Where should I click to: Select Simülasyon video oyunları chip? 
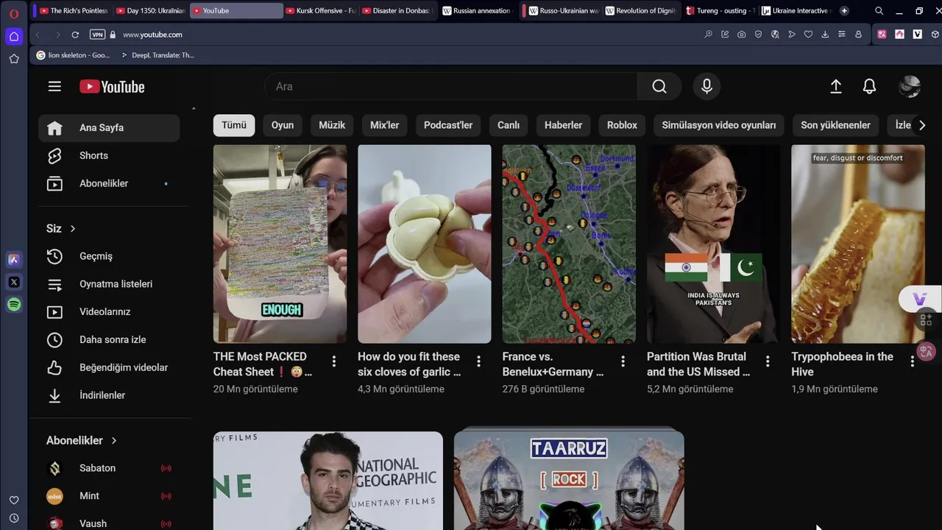click(x=719, y=125)
